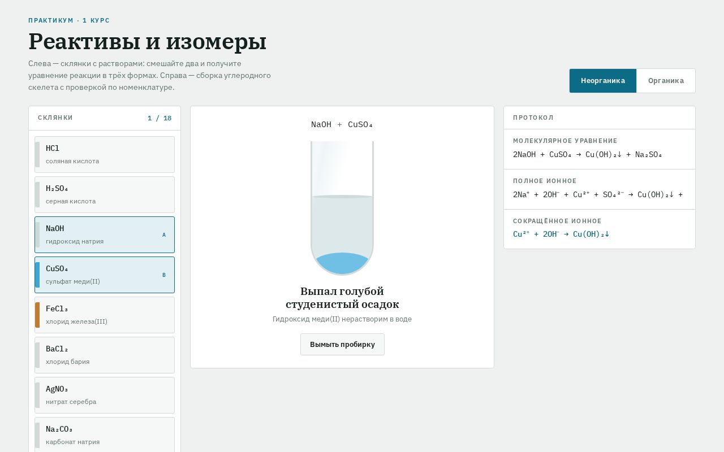
Task: Select the AgNO₃ silver nitrate flask
Action: click(105, 395)
